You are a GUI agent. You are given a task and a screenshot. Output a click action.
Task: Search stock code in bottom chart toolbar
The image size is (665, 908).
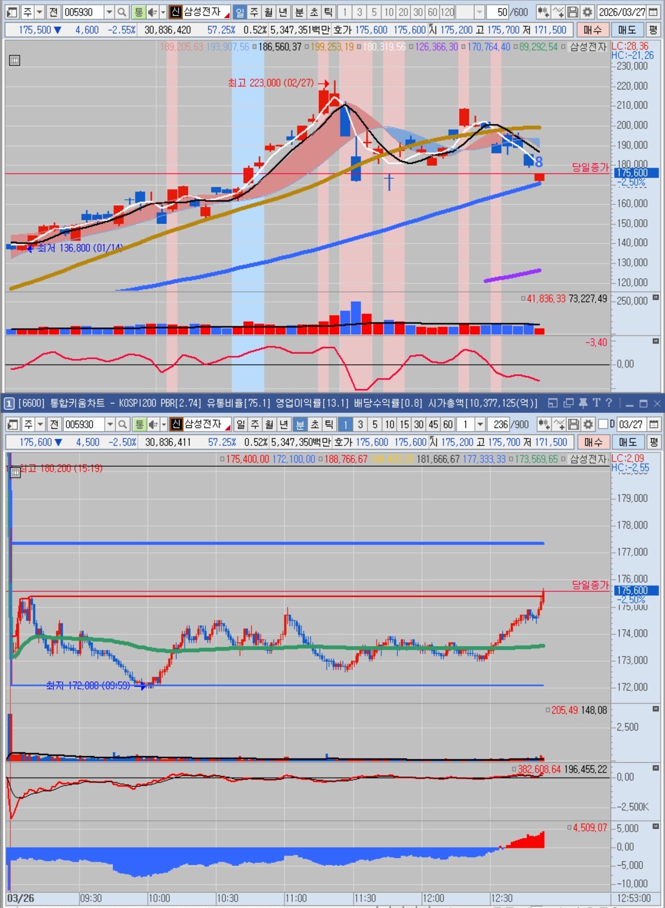pyautogui.click(x=122, y=424)
